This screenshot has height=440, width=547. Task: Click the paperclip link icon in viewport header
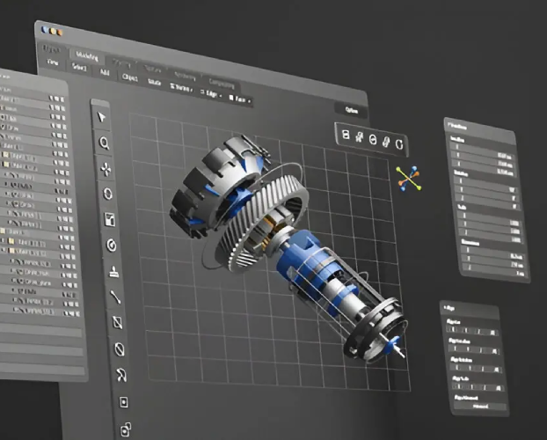[x=386, y=142]
